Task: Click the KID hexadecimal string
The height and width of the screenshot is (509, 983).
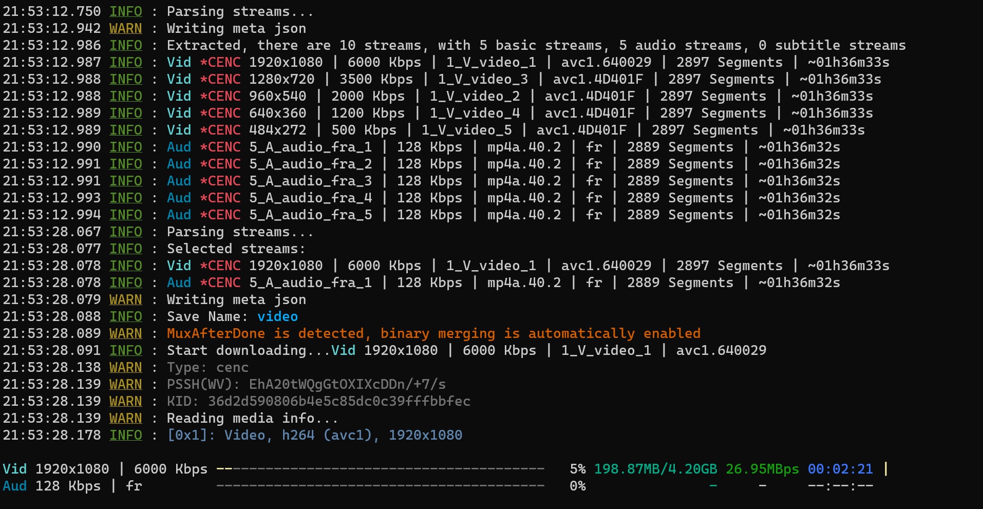Action: 339,401
